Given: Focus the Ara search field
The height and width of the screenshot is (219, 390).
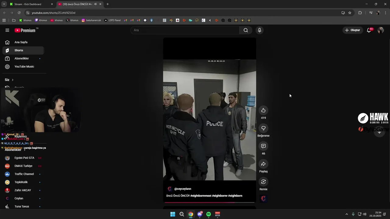Looking at the screenshot, I should [x=185, y=30].
